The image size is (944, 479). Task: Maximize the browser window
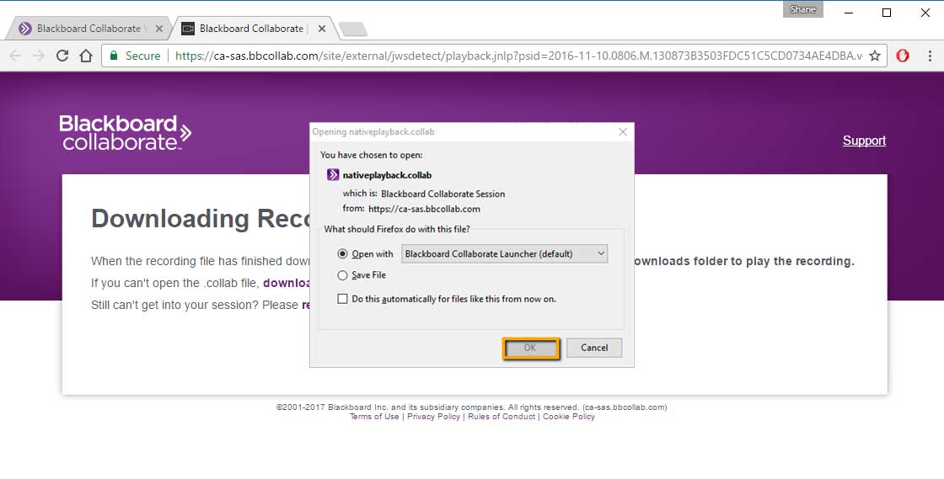point(887,13)
